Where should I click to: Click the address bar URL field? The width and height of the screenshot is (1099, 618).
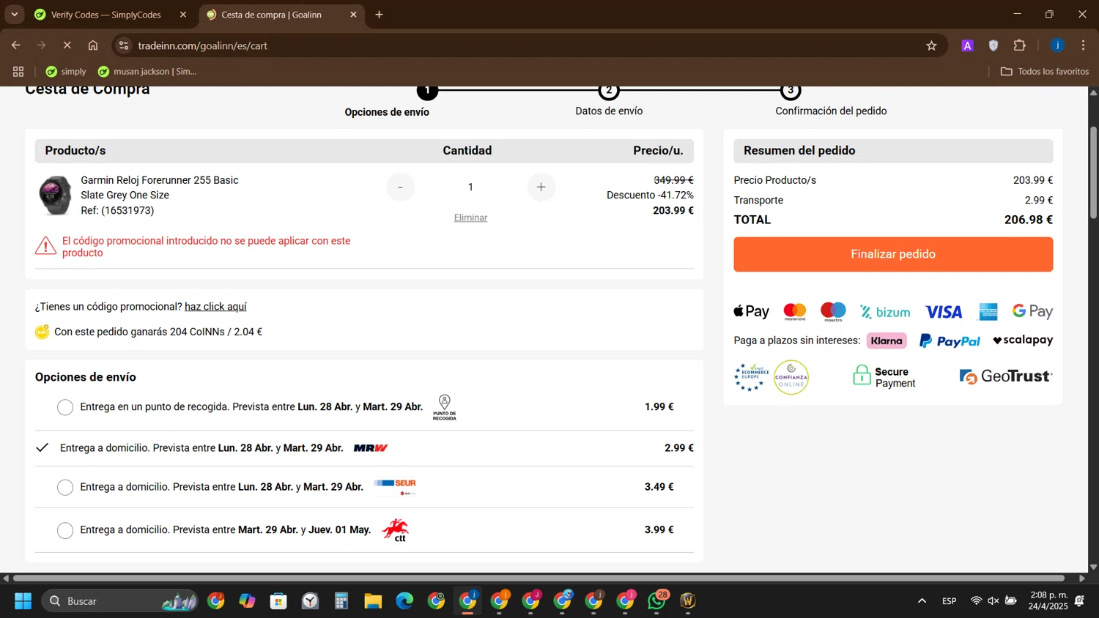(x=528, y=45)
